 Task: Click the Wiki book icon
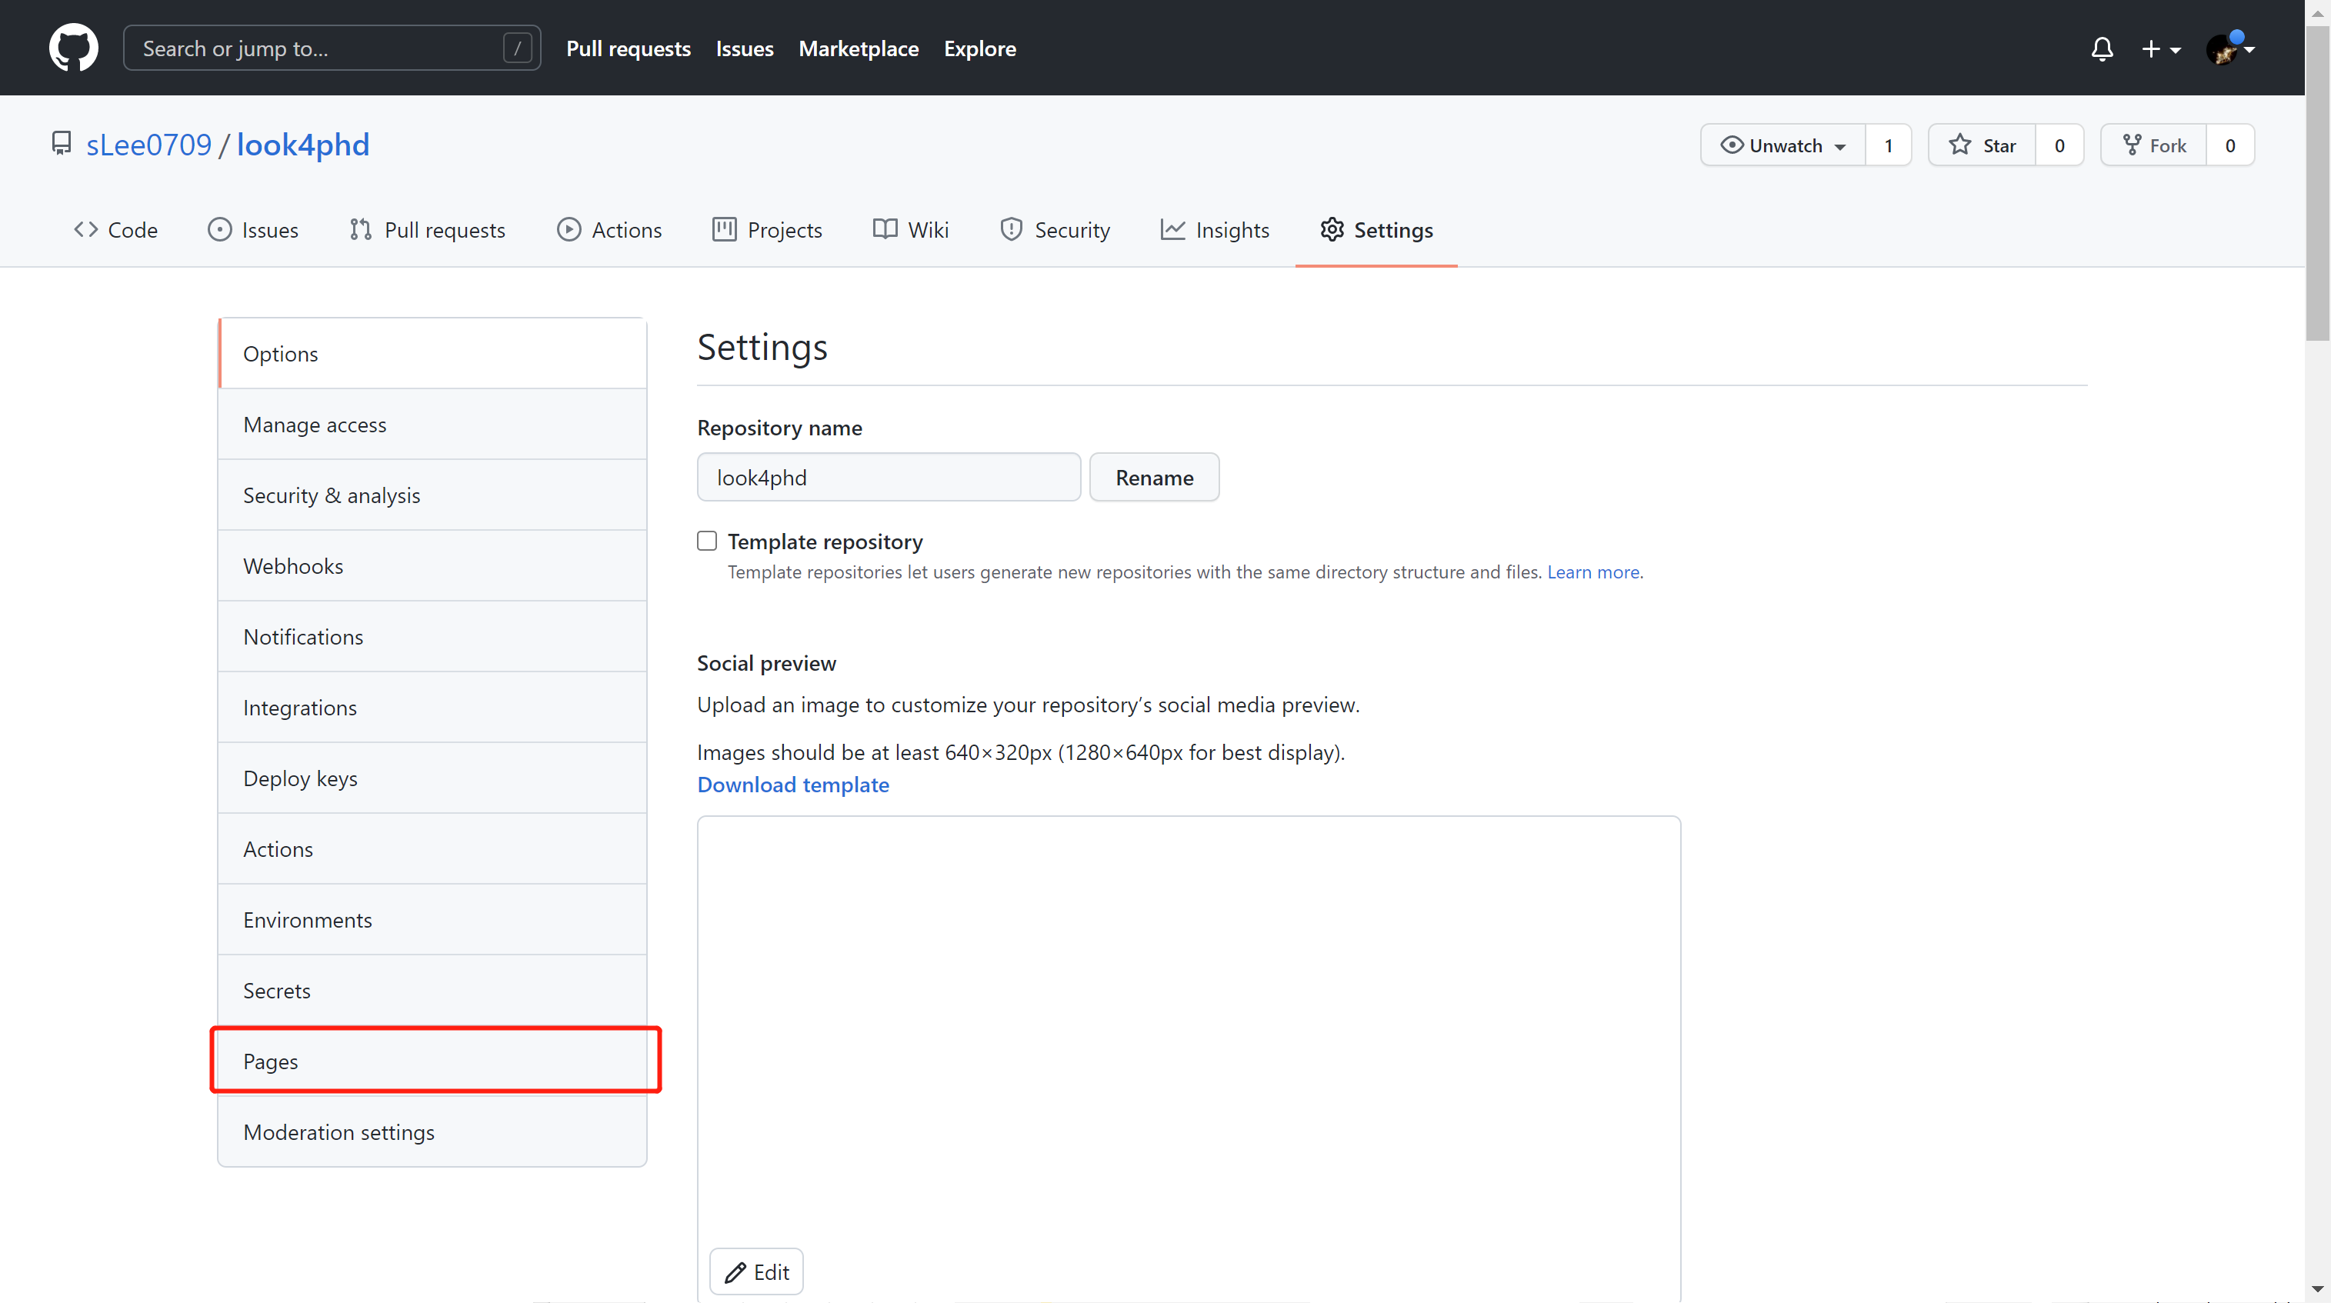click(x=885, y=229)
